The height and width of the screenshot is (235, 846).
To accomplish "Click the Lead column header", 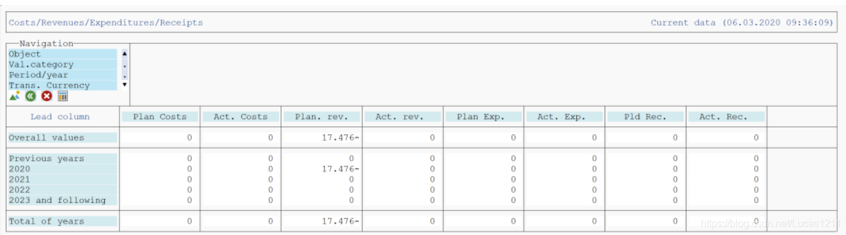I will 60,117.
